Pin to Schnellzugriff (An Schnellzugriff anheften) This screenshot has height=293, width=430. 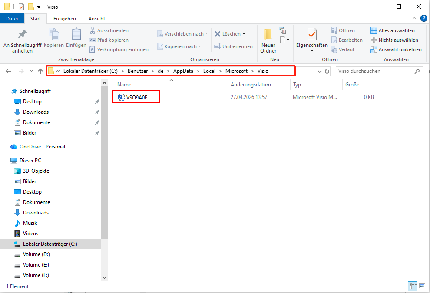tap(22, 41)
